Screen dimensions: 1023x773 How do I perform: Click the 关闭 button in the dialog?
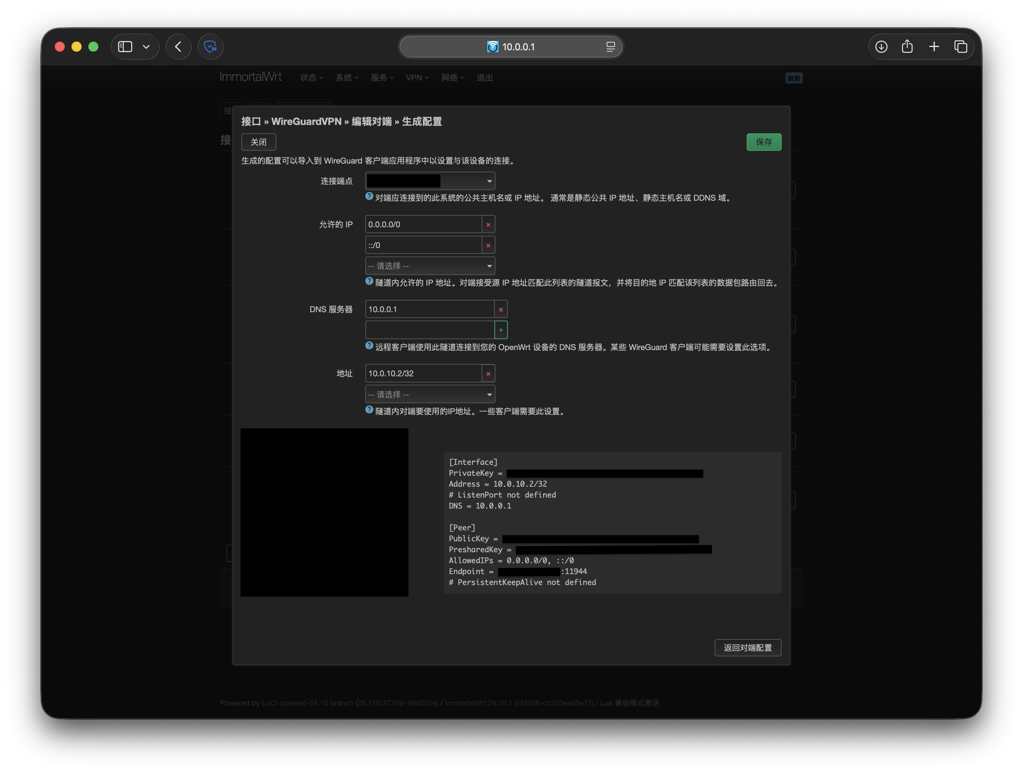(x=258, y=142)
